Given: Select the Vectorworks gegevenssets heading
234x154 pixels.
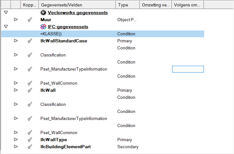Looking at the screenshot, I should click(x=78, y=13).
